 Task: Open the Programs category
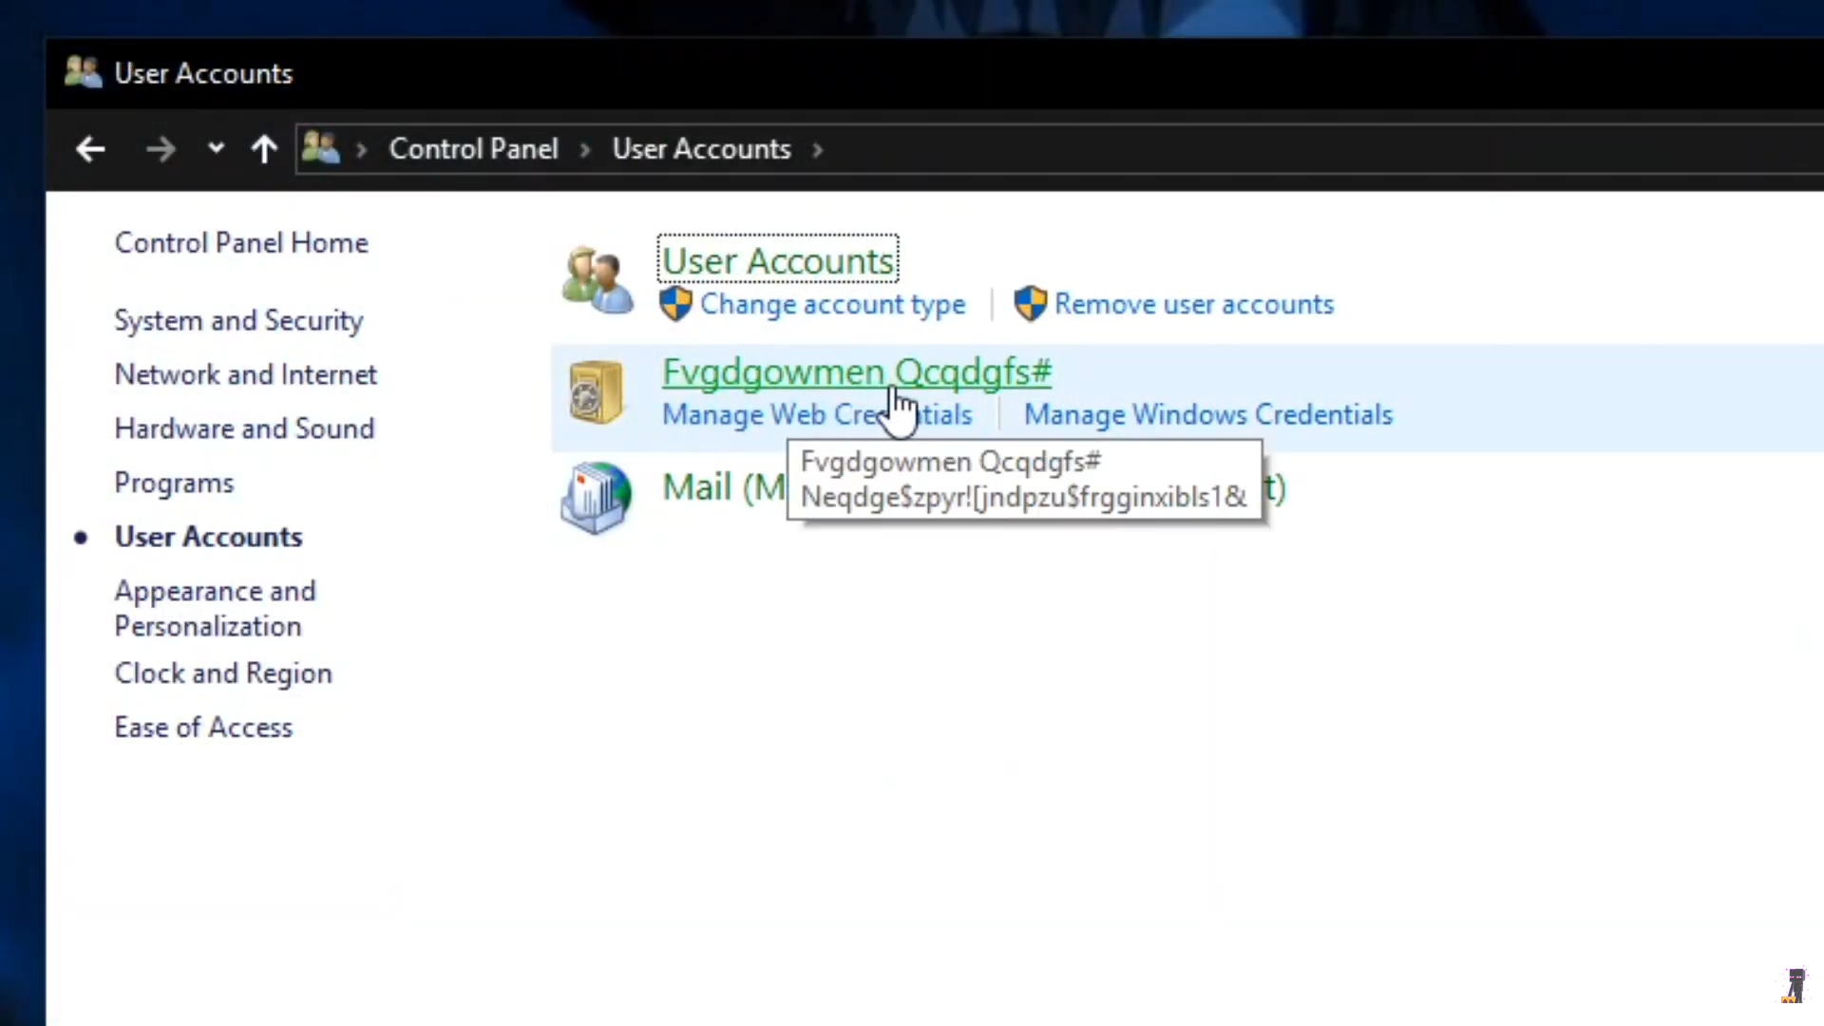[x=174, y=484]
